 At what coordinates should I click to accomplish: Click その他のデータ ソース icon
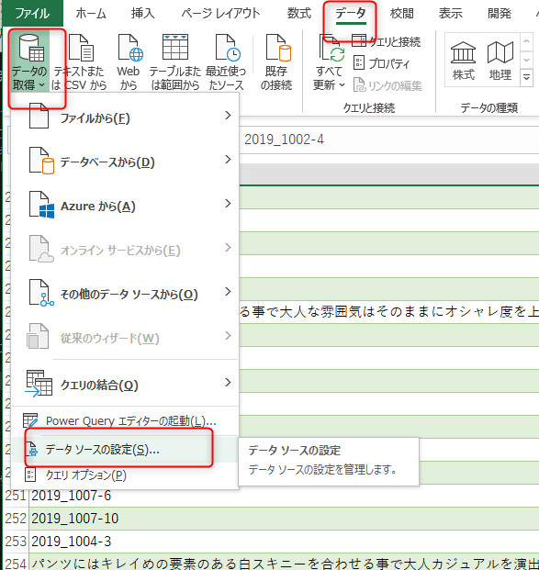point(41,293)
